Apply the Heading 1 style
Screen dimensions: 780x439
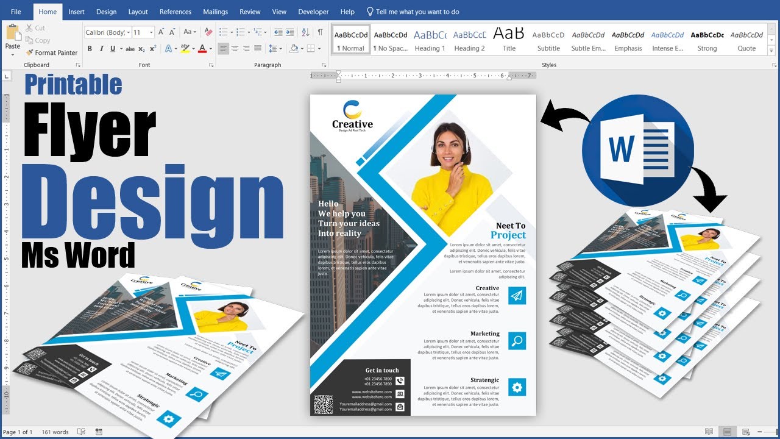(430, 40)
